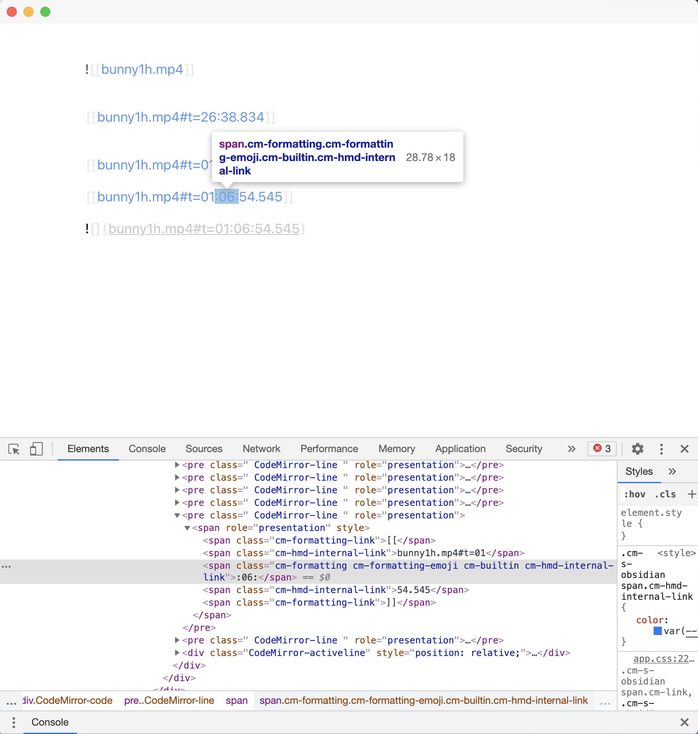Collapse the pre CodeMirror-line presentation node
This screenshot has height=734, width=698.
[x=177, y=515]
